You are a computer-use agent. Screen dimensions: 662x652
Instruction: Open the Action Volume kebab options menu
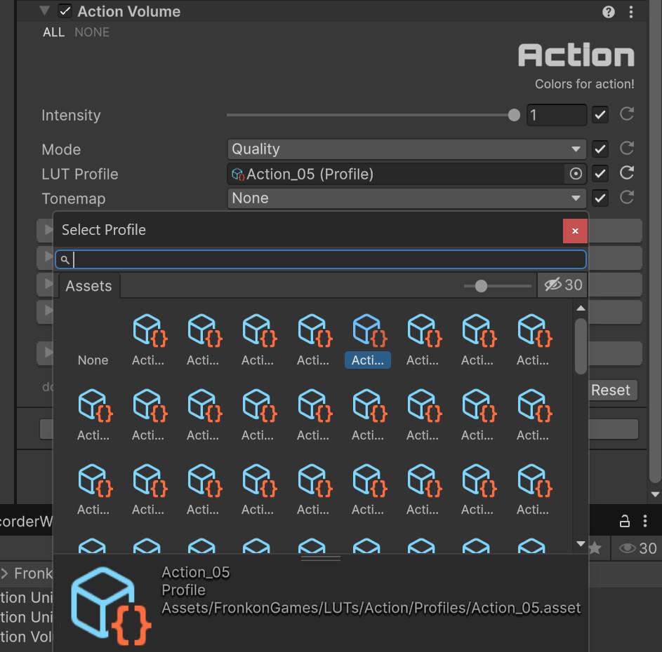[x=631, y=12]
